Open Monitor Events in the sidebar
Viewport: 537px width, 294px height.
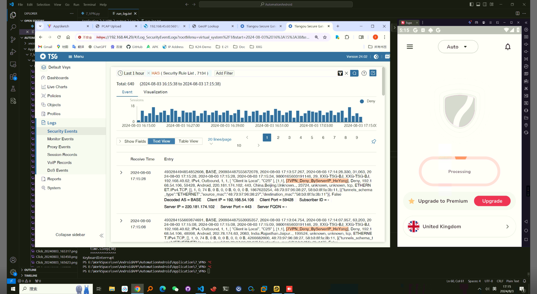60,139
